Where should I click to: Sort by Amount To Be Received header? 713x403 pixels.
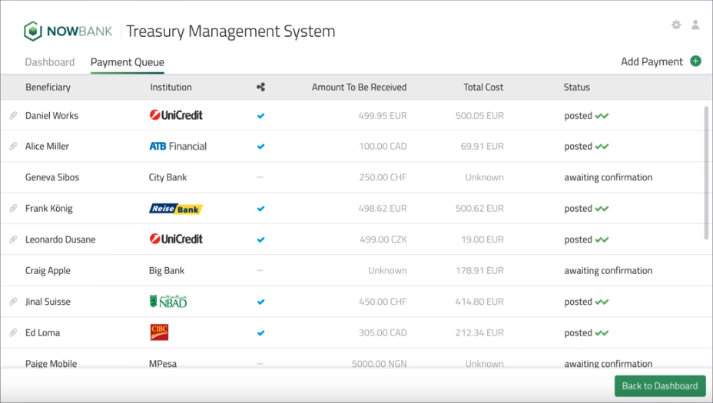(x=360, y=88)
